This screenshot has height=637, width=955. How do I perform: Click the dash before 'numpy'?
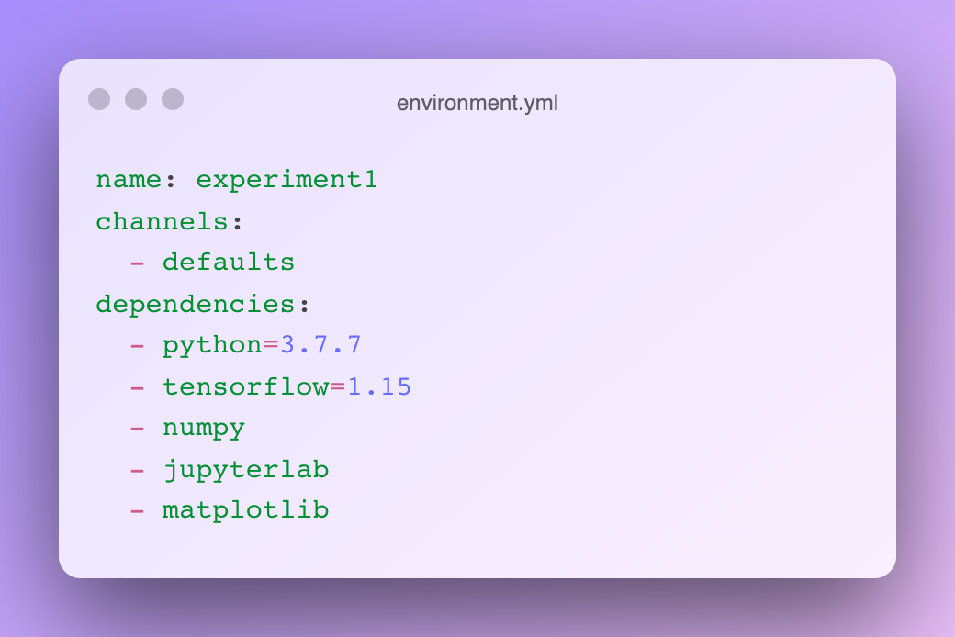click(137, 428)
